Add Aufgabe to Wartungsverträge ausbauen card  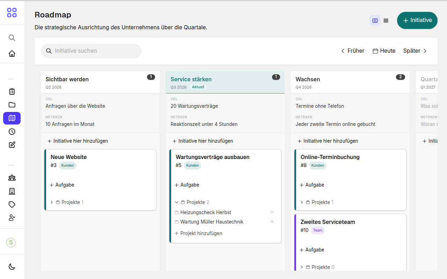click(x=187, y=185)
